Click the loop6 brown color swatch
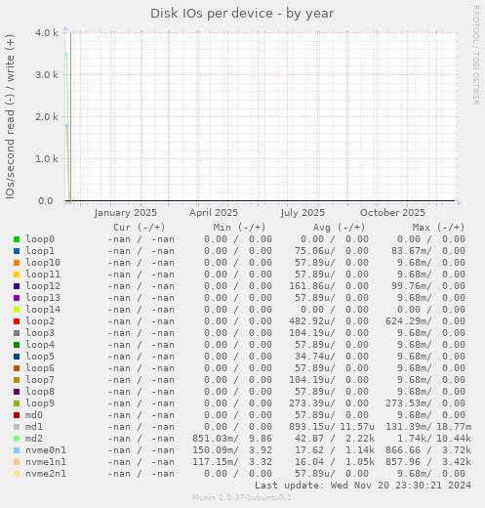Image resolution: width=485 pixels, height=508 pixels. coord(17,368)
